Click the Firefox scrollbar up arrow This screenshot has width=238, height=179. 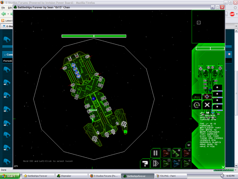tap(236, 31)
